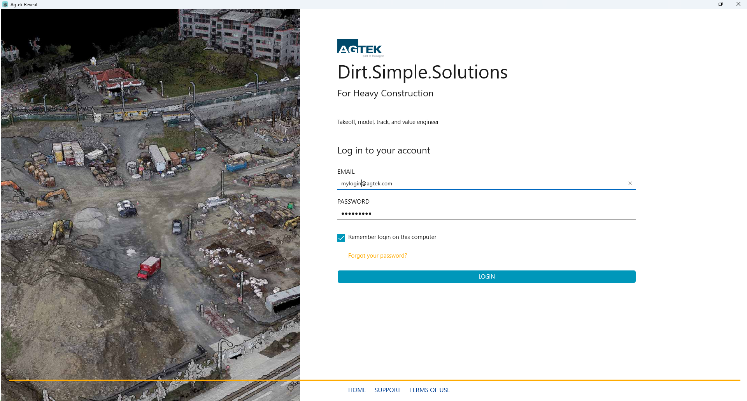
Task: Minimize the Agtek Reveal window
Action: (703, 4)
